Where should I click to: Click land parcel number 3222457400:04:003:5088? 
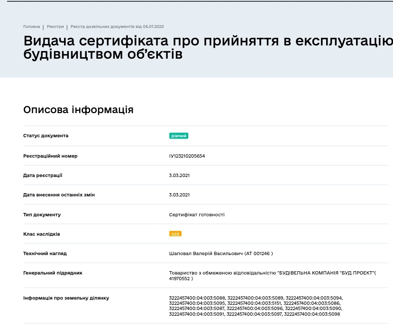pyautogui.click(x=197, y=298)
